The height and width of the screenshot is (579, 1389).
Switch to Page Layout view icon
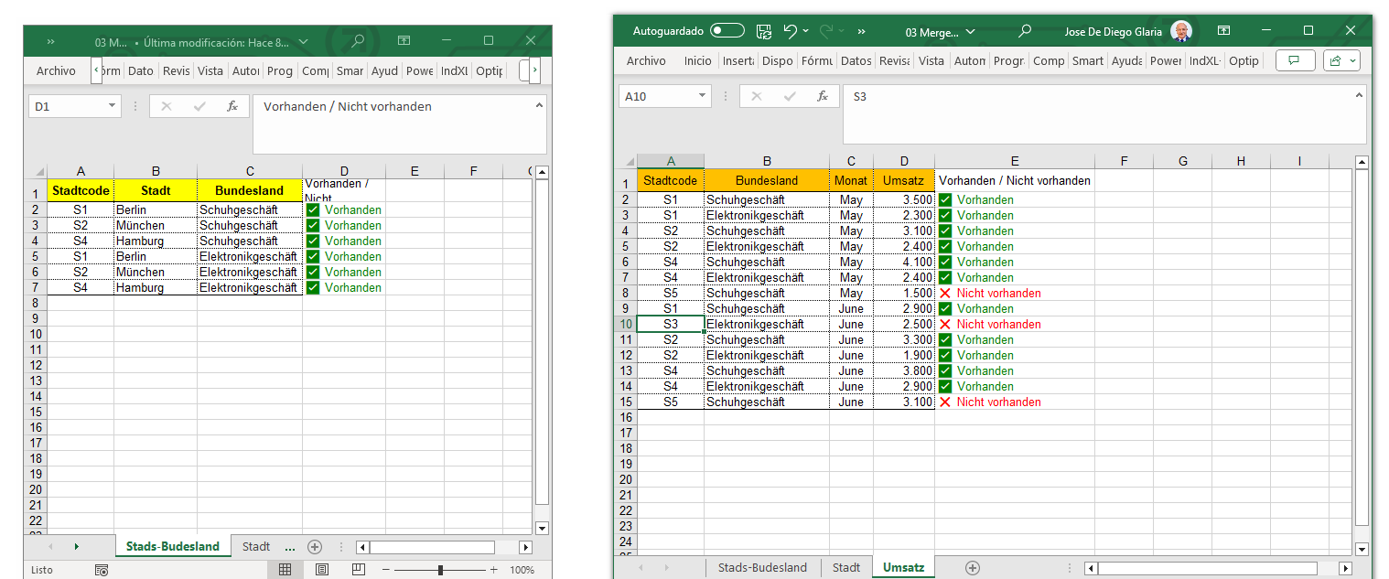click(x=322, y=570)
